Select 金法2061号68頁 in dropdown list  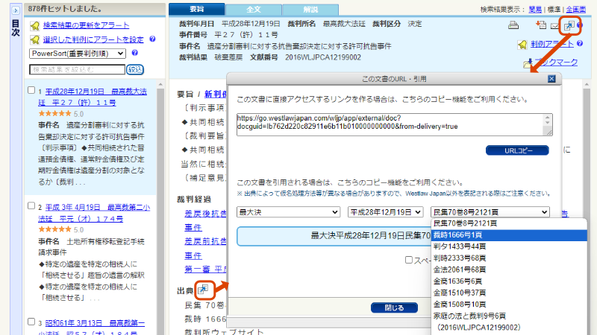click(x=509, y=269)
